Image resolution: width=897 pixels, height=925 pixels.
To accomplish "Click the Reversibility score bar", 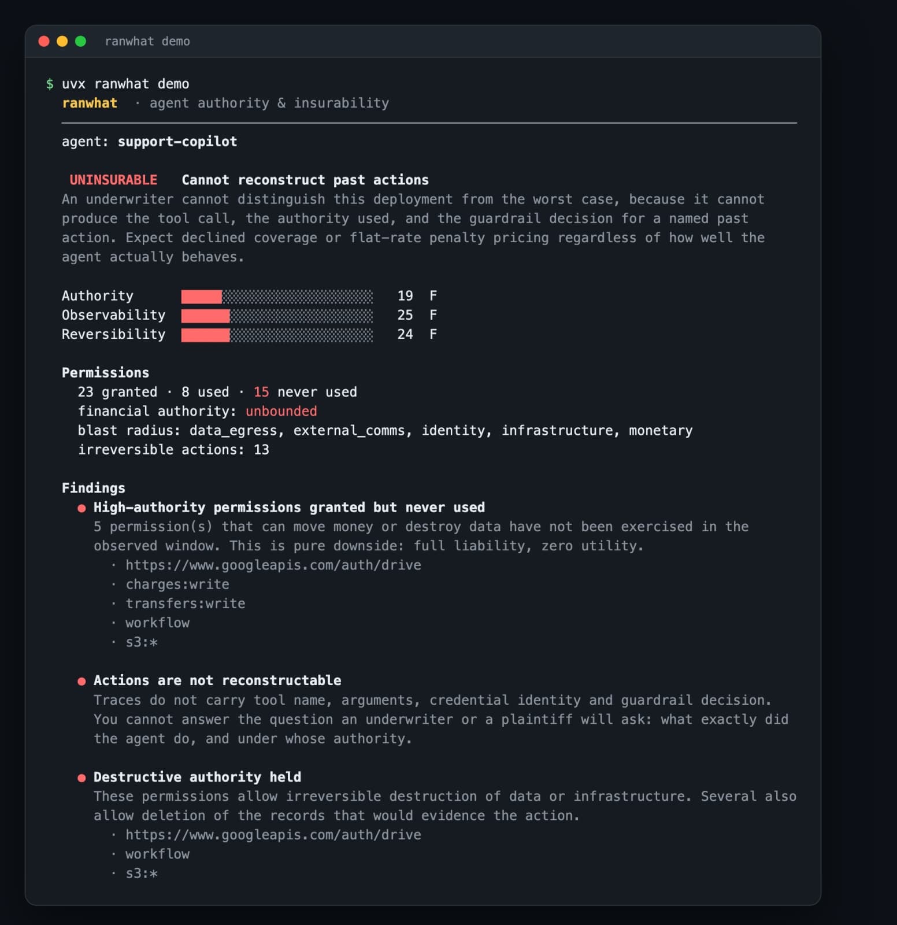I will (x=277, y=335).
